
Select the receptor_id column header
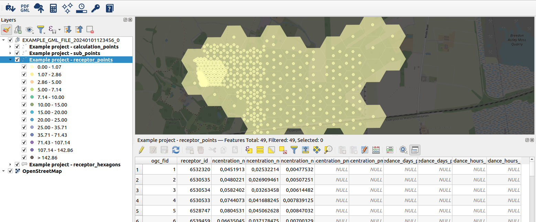click(x=194, y=160)
